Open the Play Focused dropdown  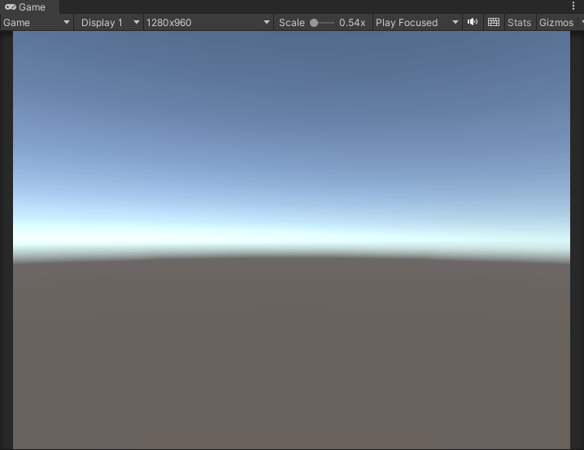pos(417,23)
